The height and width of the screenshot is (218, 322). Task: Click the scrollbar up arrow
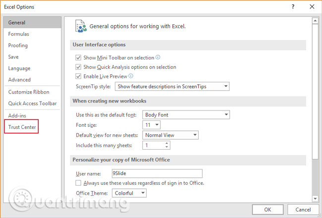(315, 20)
